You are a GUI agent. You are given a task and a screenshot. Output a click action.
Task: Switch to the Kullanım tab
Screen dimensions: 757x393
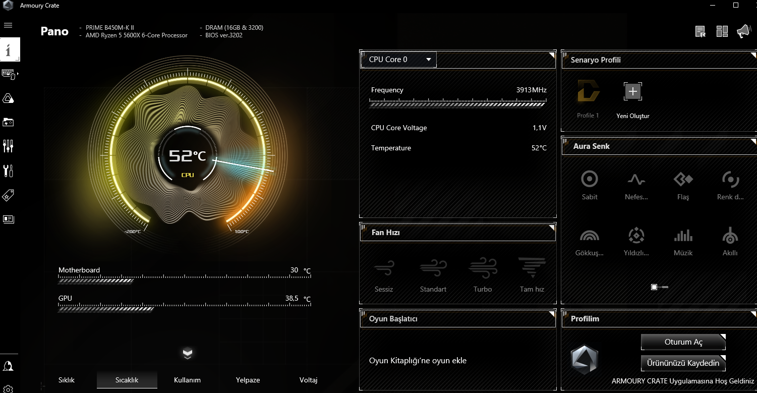[x=188, y=380]
